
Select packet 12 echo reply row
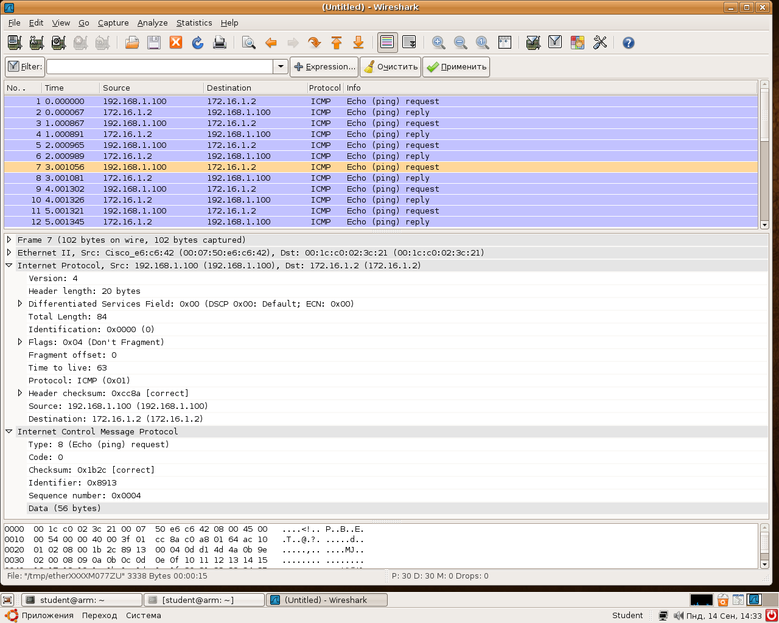[381, 221]
